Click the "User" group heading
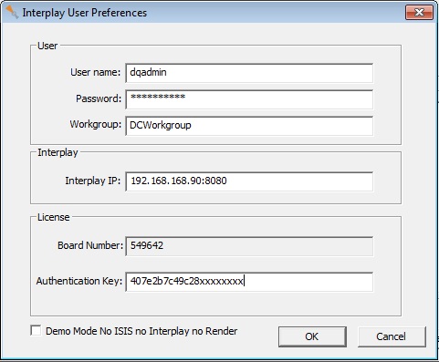 [x=47, y=46]
